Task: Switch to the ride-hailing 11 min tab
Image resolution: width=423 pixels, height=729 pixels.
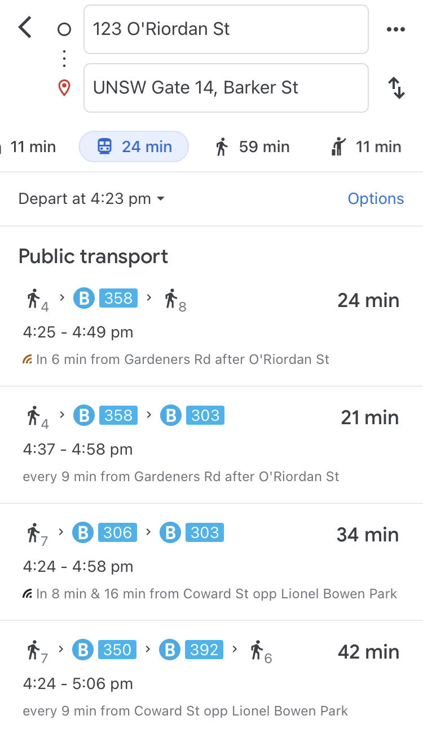Action: pyautogui.click(x=366, y=147)
